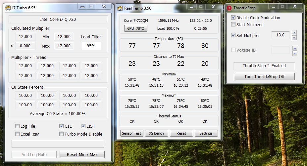Click Reset in Real Temp
307x166 pixels.
(181, 133)
